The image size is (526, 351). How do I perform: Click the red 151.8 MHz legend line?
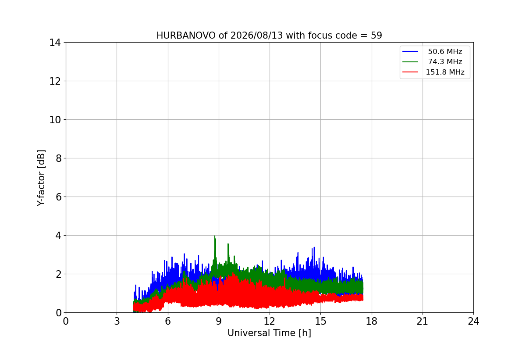coord(411,72)
